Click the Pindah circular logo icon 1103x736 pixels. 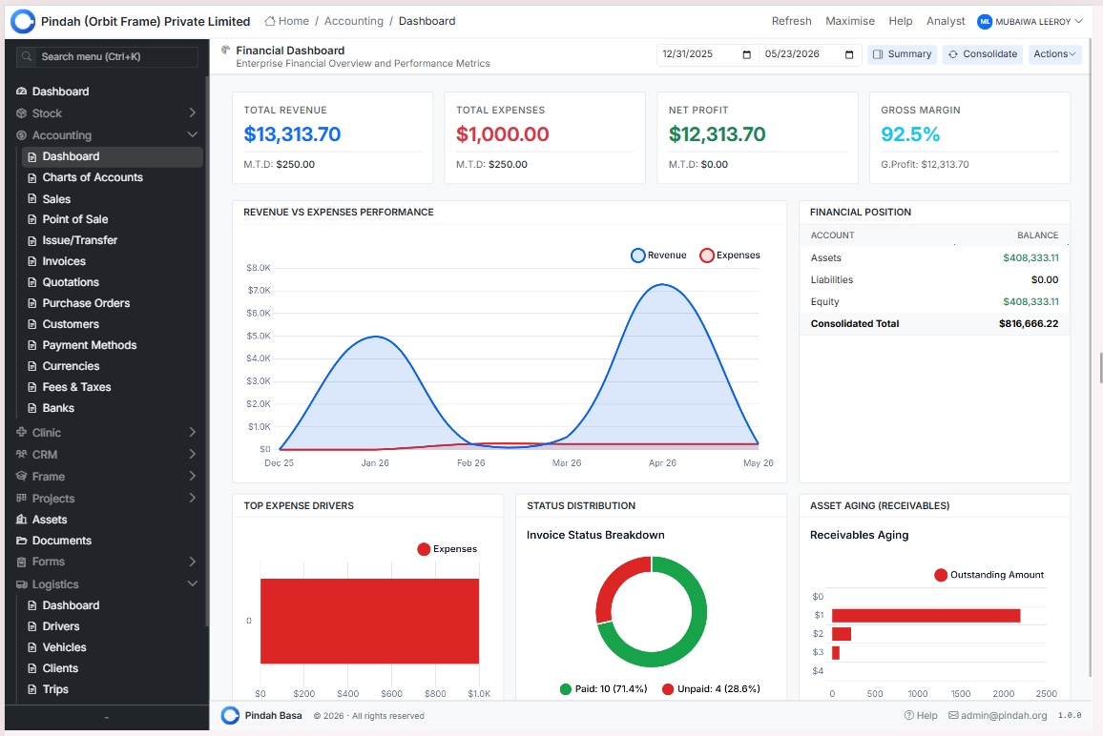pyautogui.click(x=23, y=21)
